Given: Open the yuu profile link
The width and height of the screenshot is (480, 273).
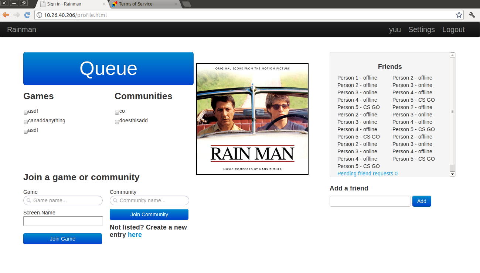Looking at the screenshot, I should point(395,29).
